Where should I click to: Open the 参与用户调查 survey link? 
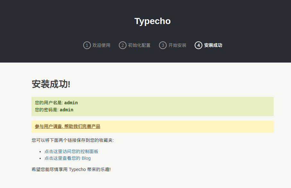(x=67, y=126)
